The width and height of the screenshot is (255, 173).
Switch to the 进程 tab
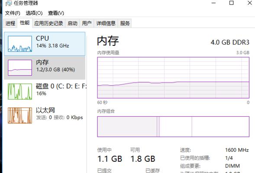[10, 23]
